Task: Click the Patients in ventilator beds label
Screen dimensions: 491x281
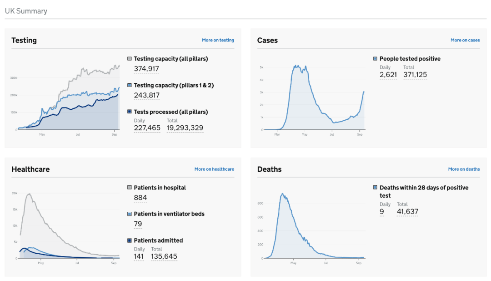Action: click(169, 214)
